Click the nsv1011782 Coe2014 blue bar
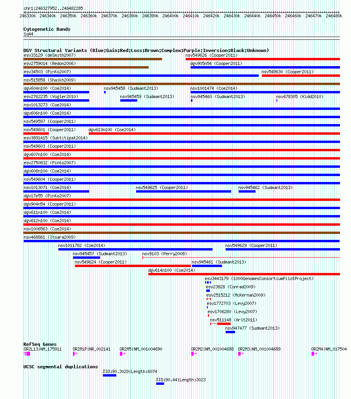351x399 pixels. point(135,249)
